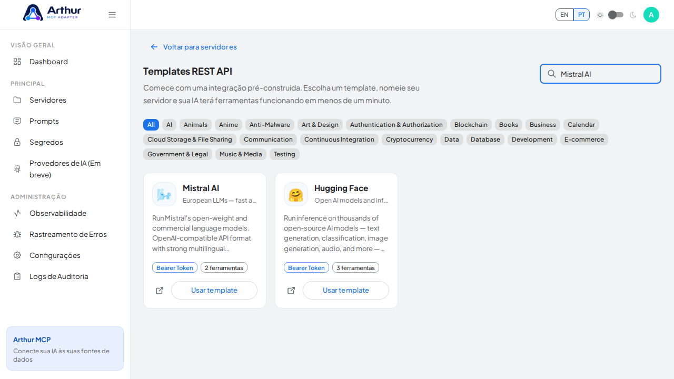Use the Hugging Face template

tap(346, 291)
